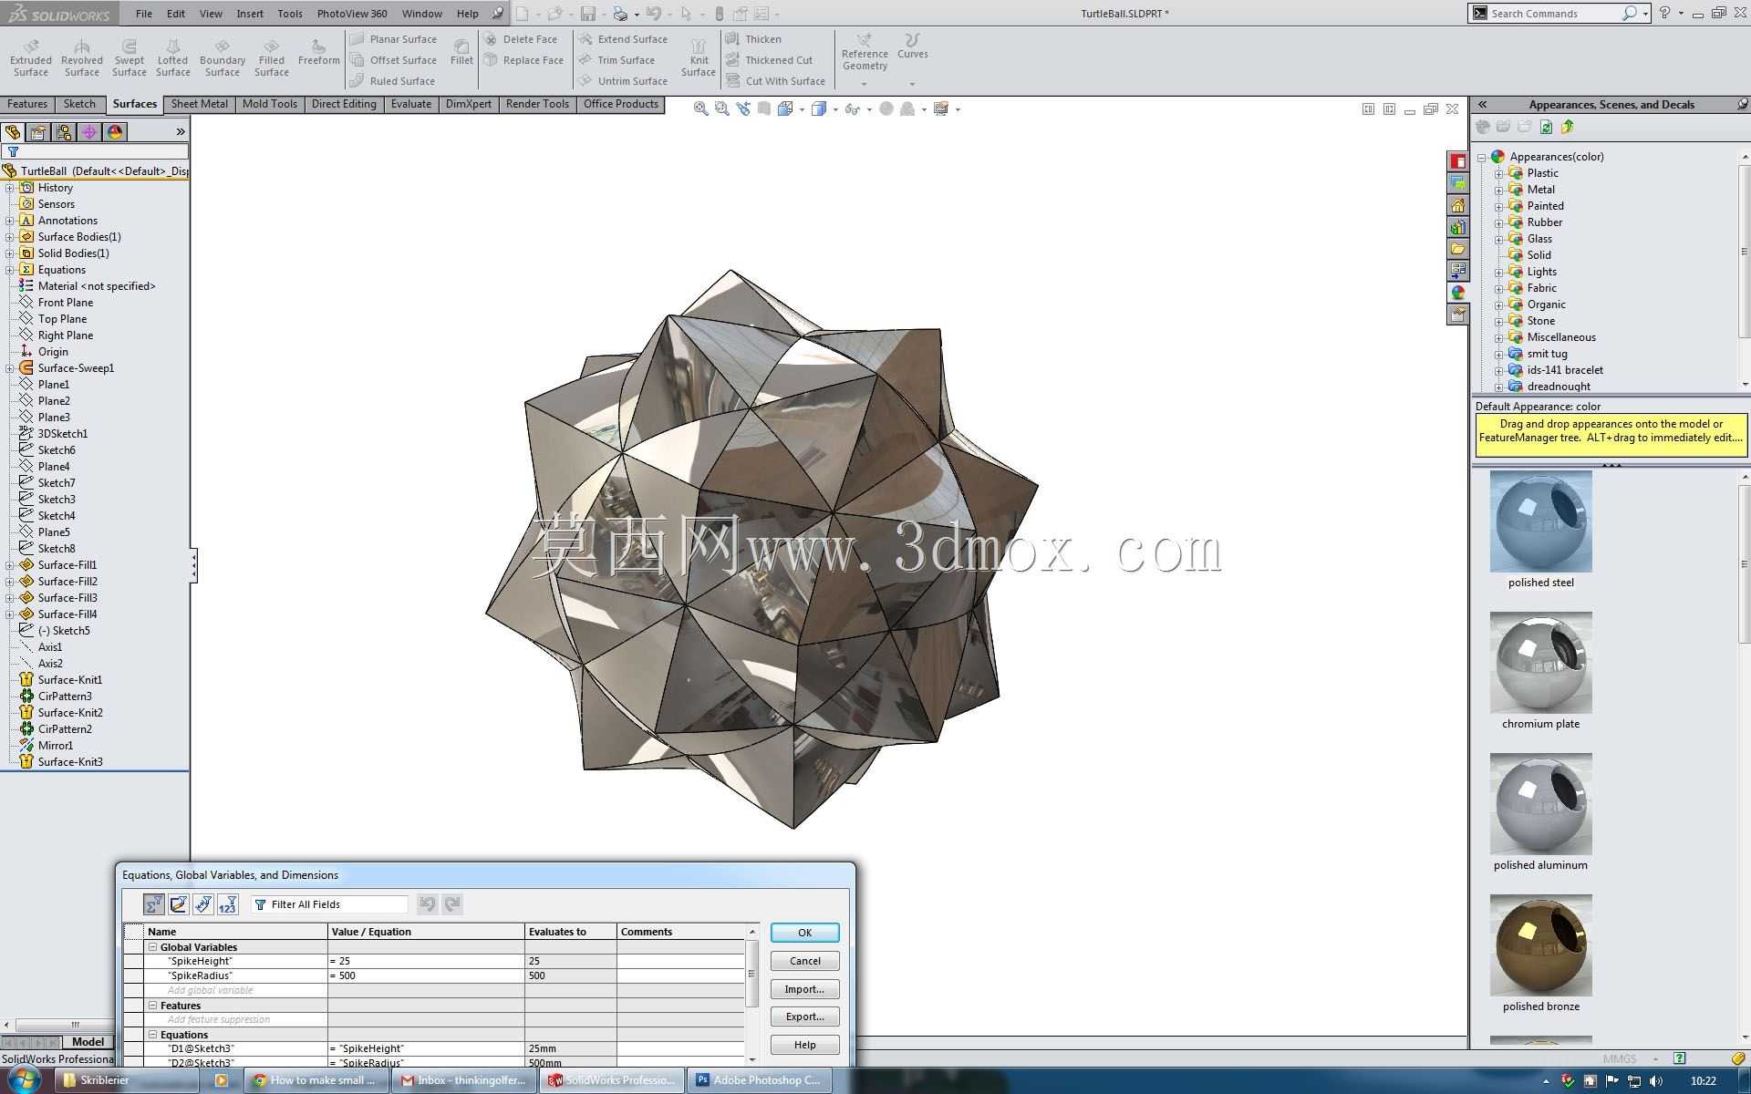Click Cancel in the Equations dialog
Image resolution: width=1751 pixels, height=1094 pixels.
[x=804, y=961]
